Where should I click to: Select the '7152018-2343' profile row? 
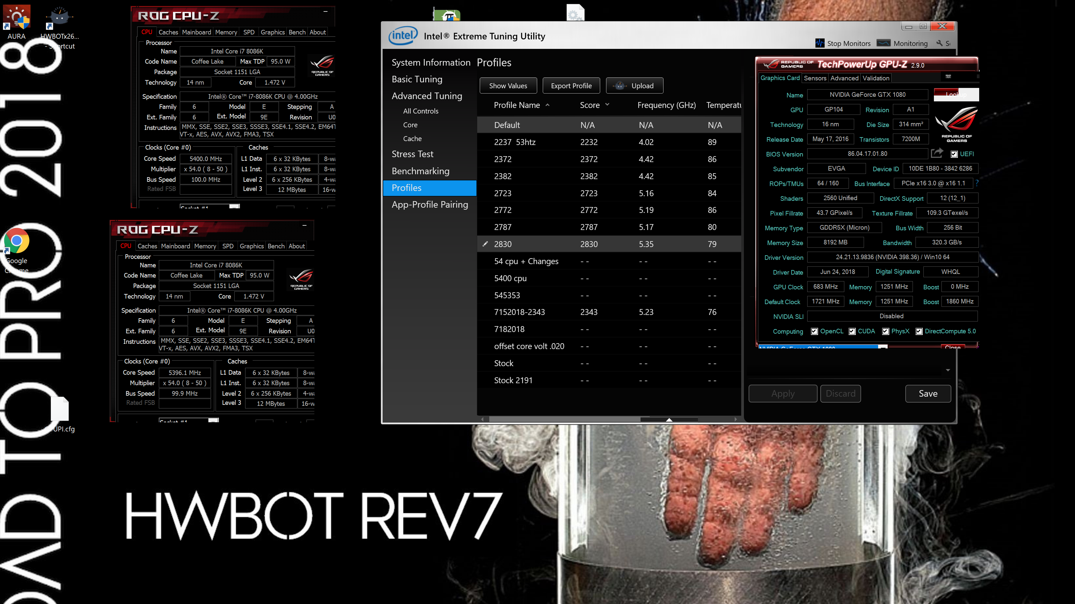(x=609, y=312)
